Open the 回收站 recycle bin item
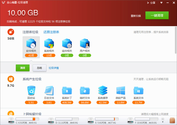Viewport: 177px width, 125px height. tap(31, 90)
